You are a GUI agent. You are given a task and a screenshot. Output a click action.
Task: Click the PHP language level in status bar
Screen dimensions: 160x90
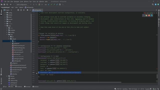119,89
